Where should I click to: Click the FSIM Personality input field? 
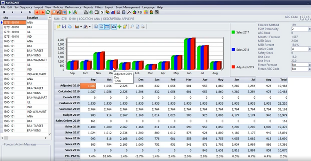pos(299,29)
